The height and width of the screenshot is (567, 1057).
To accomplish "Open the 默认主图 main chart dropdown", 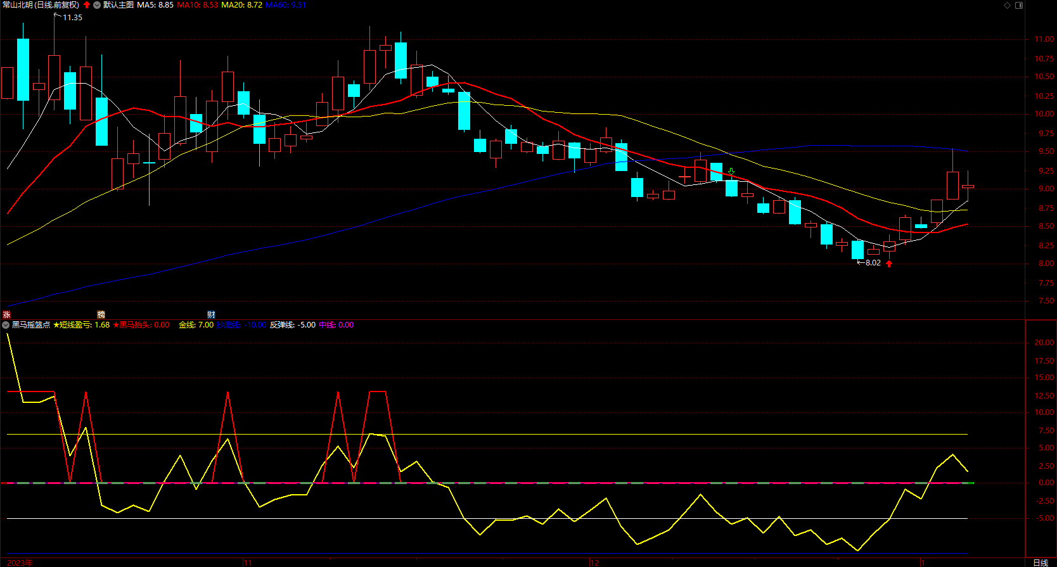I will click(97, 5).
